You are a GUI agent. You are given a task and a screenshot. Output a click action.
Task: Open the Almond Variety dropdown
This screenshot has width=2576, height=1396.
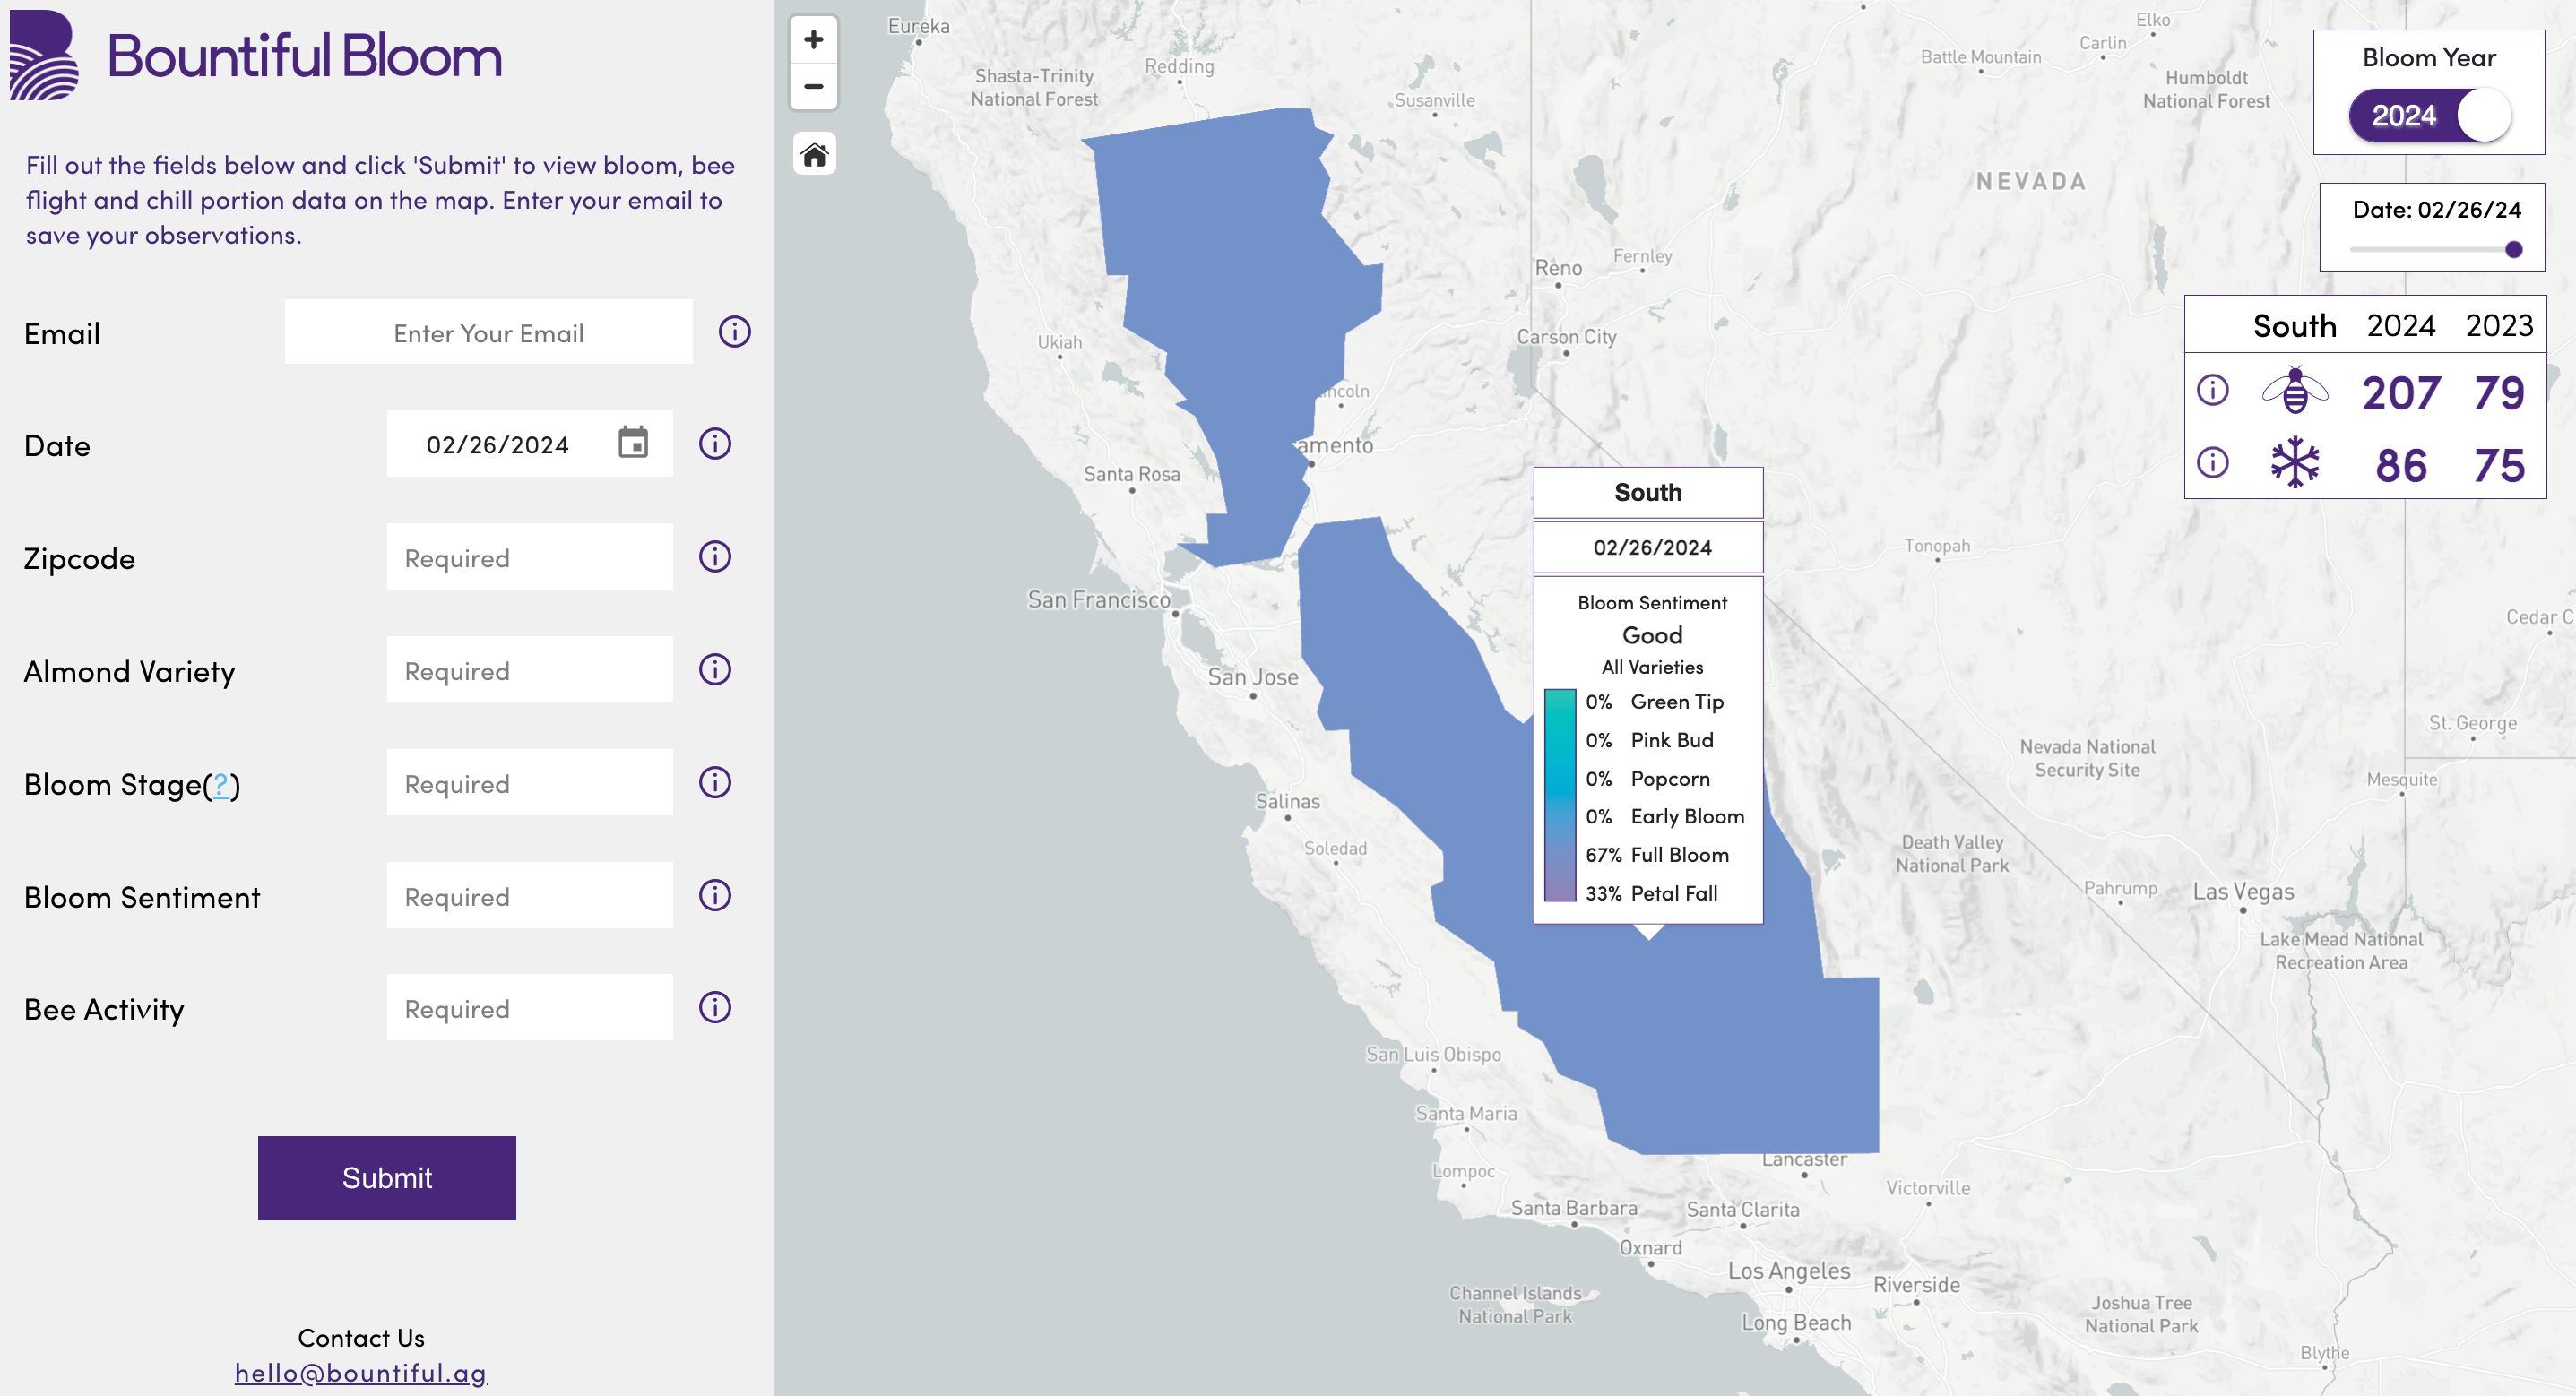(529, 670)
